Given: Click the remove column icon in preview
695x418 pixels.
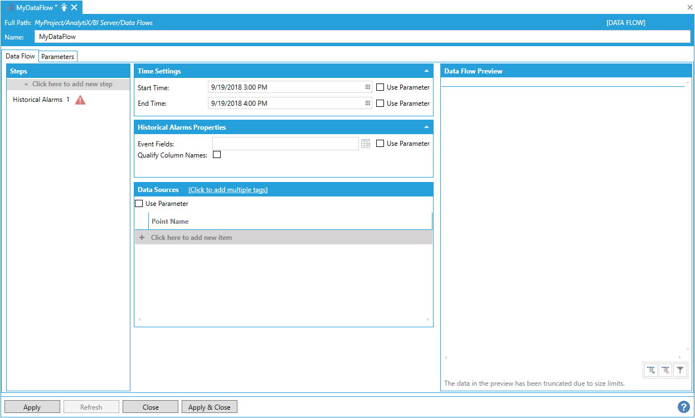Looking at the screenshot, I should (665, 370).
